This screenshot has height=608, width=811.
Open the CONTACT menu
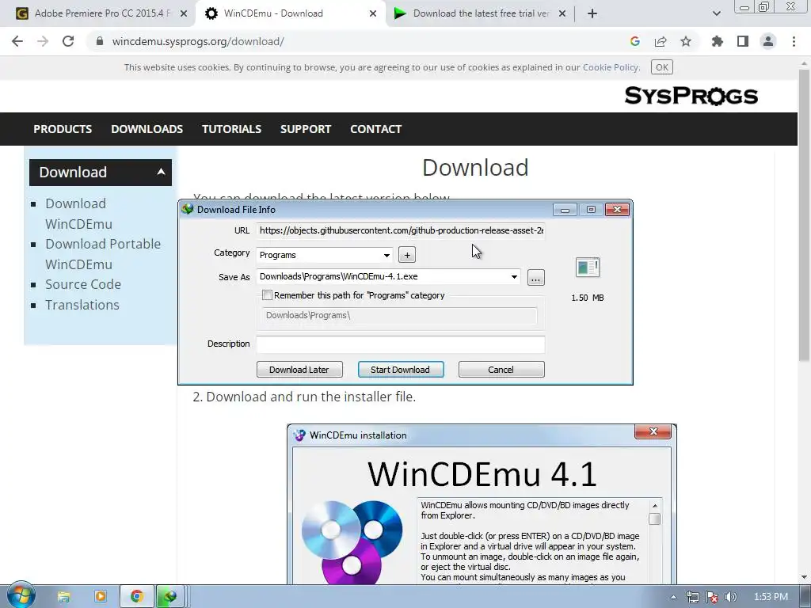[375, 129]
